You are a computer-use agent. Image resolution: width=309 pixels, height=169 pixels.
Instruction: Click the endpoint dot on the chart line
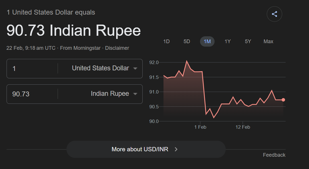click(x=283, y=100)
